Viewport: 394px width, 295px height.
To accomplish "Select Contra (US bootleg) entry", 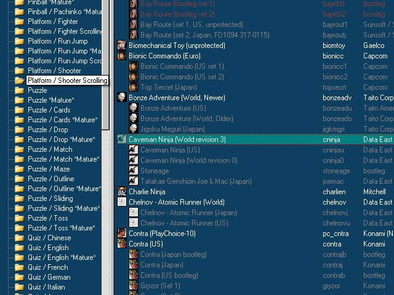I will point(169,275).
